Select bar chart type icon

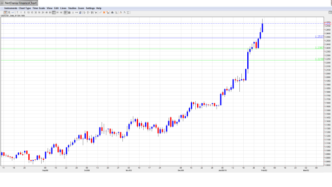pyautogui.click(x=9, y=12)
